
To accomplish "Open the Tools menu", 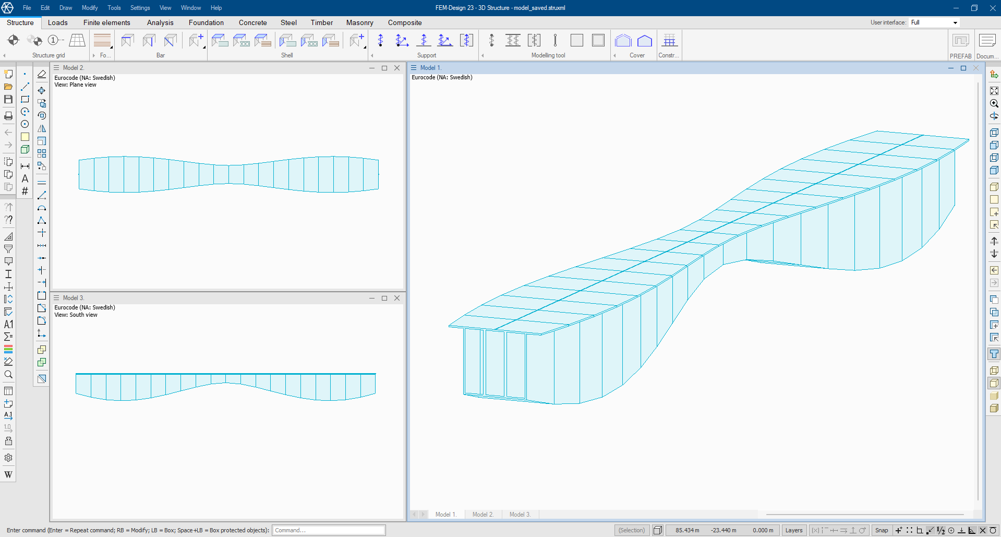I will 114,8.
